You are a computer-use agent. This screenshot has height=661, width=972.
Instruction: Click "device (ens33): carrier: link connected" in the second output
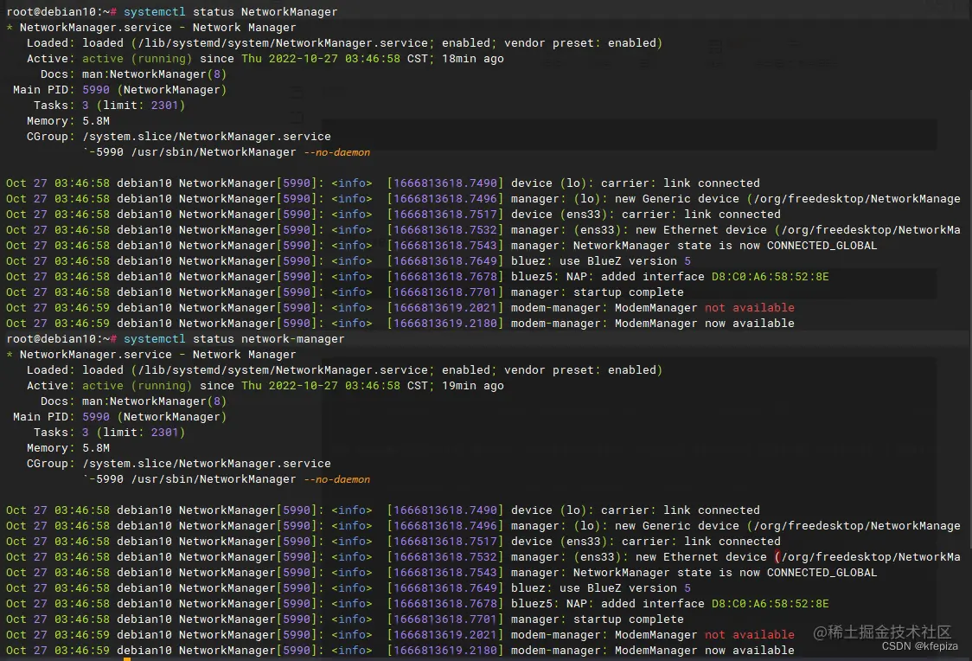pyautogui.click(x=645, y=542)
